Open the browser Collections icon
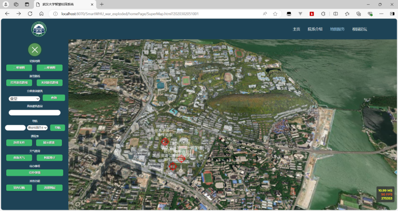Image resolution: width=398 pixels, height=211 pixels. coord(359,14)
